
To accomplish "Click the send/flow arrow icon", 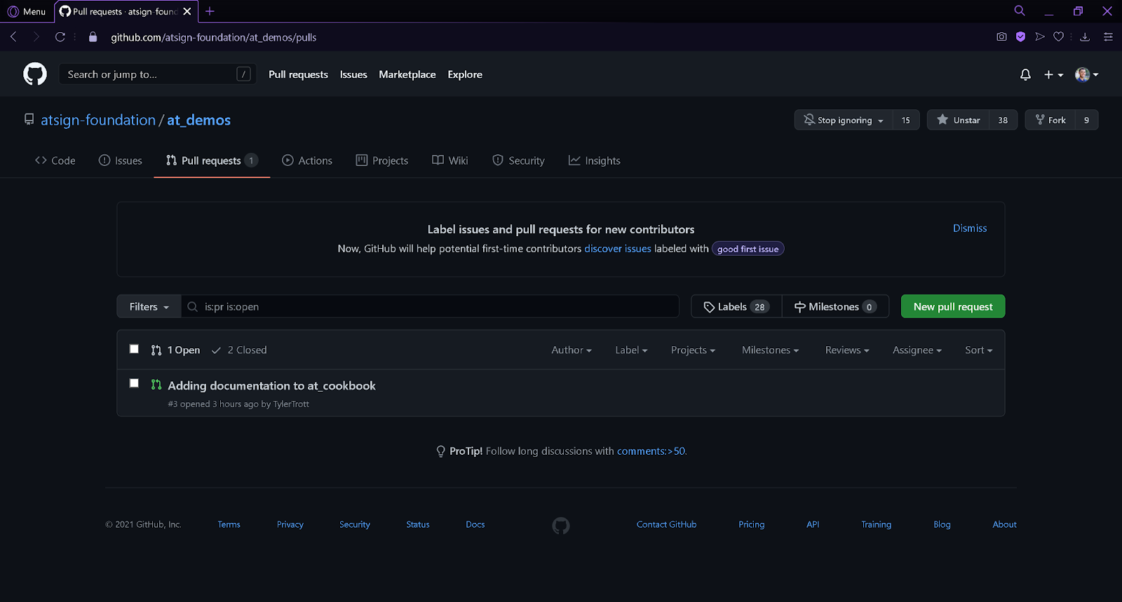I will (x=1040, y=37).
